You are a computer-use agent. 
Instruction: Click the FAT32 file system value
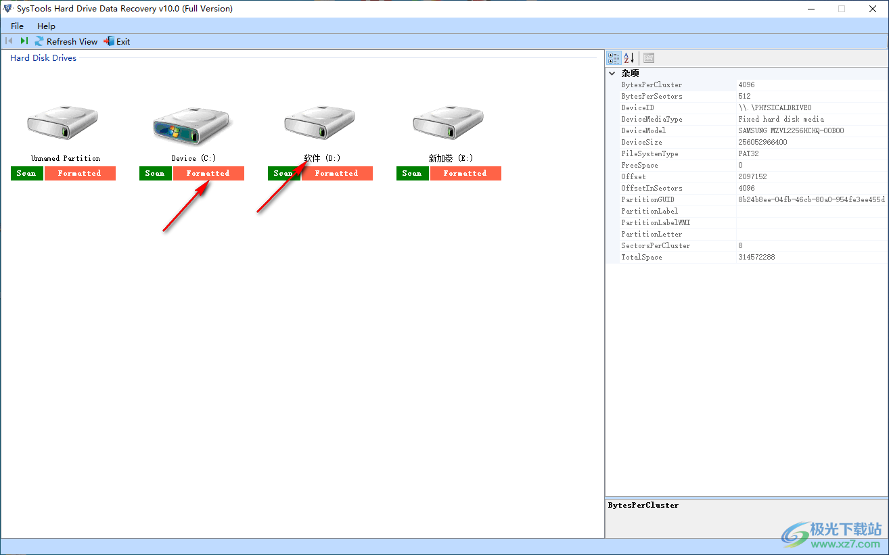[x=748, y=154]
